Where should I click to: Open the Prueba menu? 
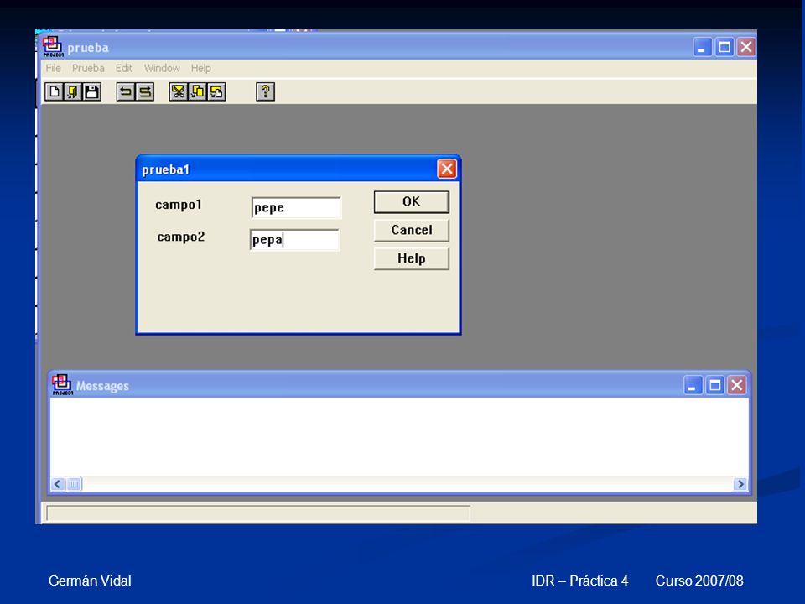[x=88, y=68]
